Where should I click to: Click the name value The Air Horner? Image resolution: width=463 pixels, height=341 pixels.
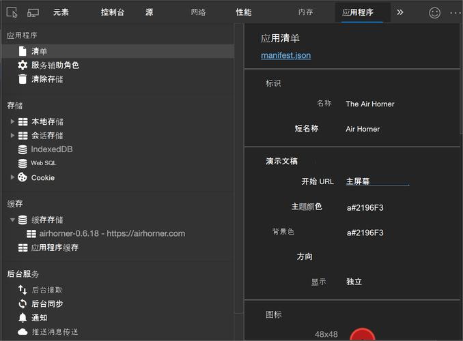(x=370, y=104)
